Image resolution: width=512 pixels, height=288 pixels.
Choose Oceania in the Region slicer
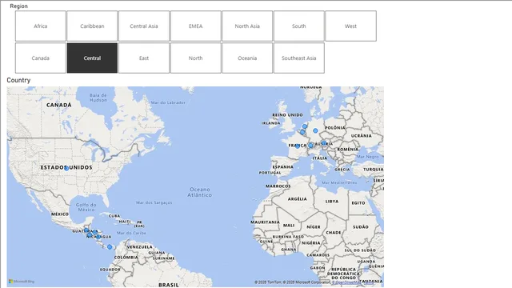click(x=247, y=58)
